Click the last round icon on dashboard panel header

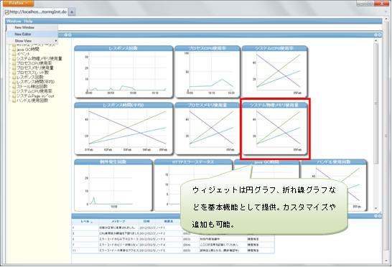pyautogui.click(x=380, y=35)
